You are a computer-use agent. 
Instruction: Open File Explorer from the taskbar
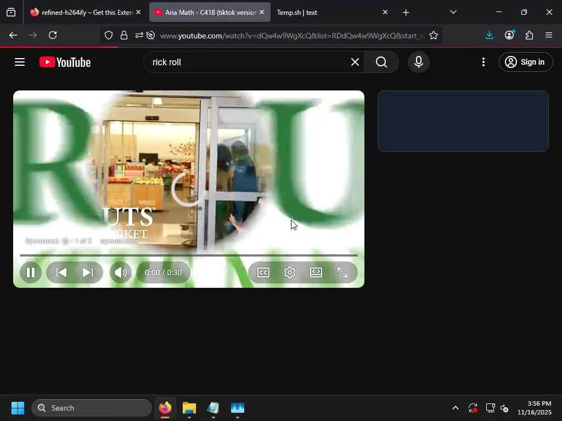(x=189, y=408)
